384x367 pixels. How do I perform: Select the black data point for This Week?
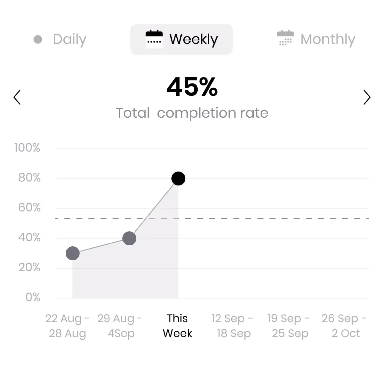click(178, 178)
